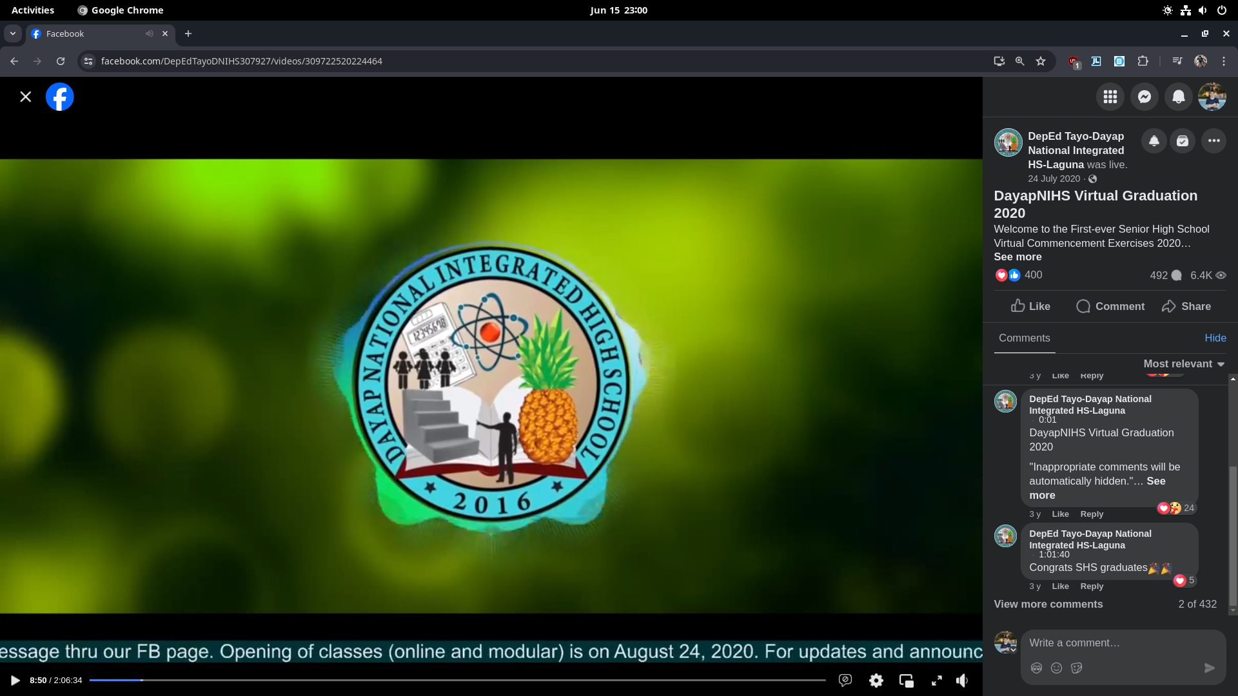1238x696 pixels.
Task: Open the video chat-replay icon
Action: (x=845, y=681)
